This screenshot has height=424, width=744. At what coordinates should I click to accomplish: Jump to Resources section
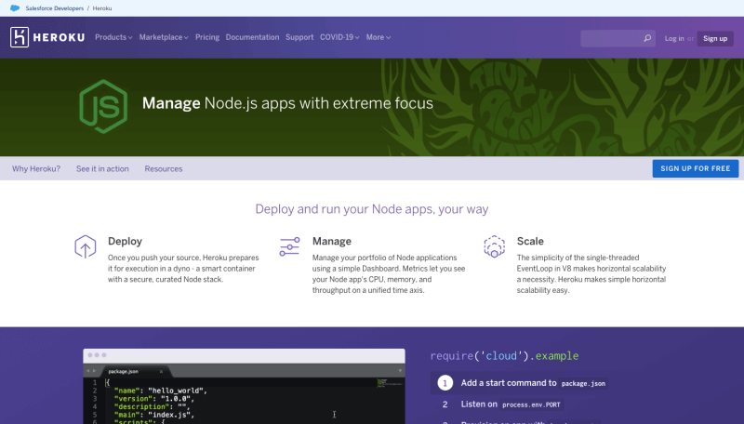click(164, 169)
